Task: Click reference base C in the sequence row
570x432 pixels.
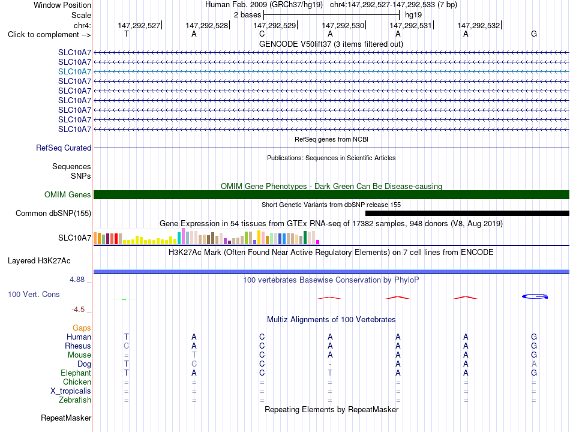Action: click(262, 34)
